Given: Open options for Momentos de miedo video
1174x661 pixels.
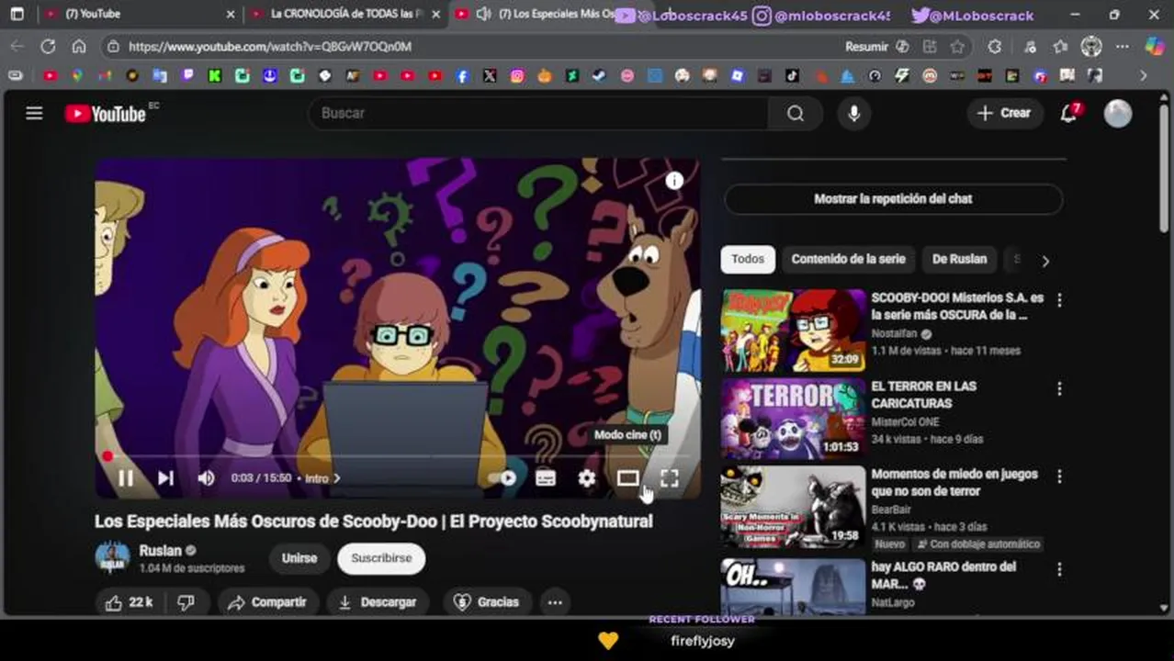Looking at the screenshot, I should click(x=1059, y=476).
